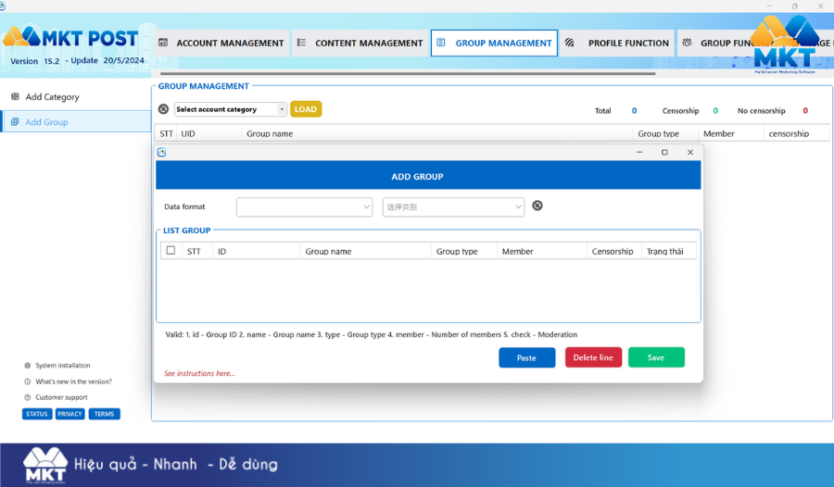The height and width of the screenshot is (487, 834).
Task: Open Customer support
Action: (62, 397)
